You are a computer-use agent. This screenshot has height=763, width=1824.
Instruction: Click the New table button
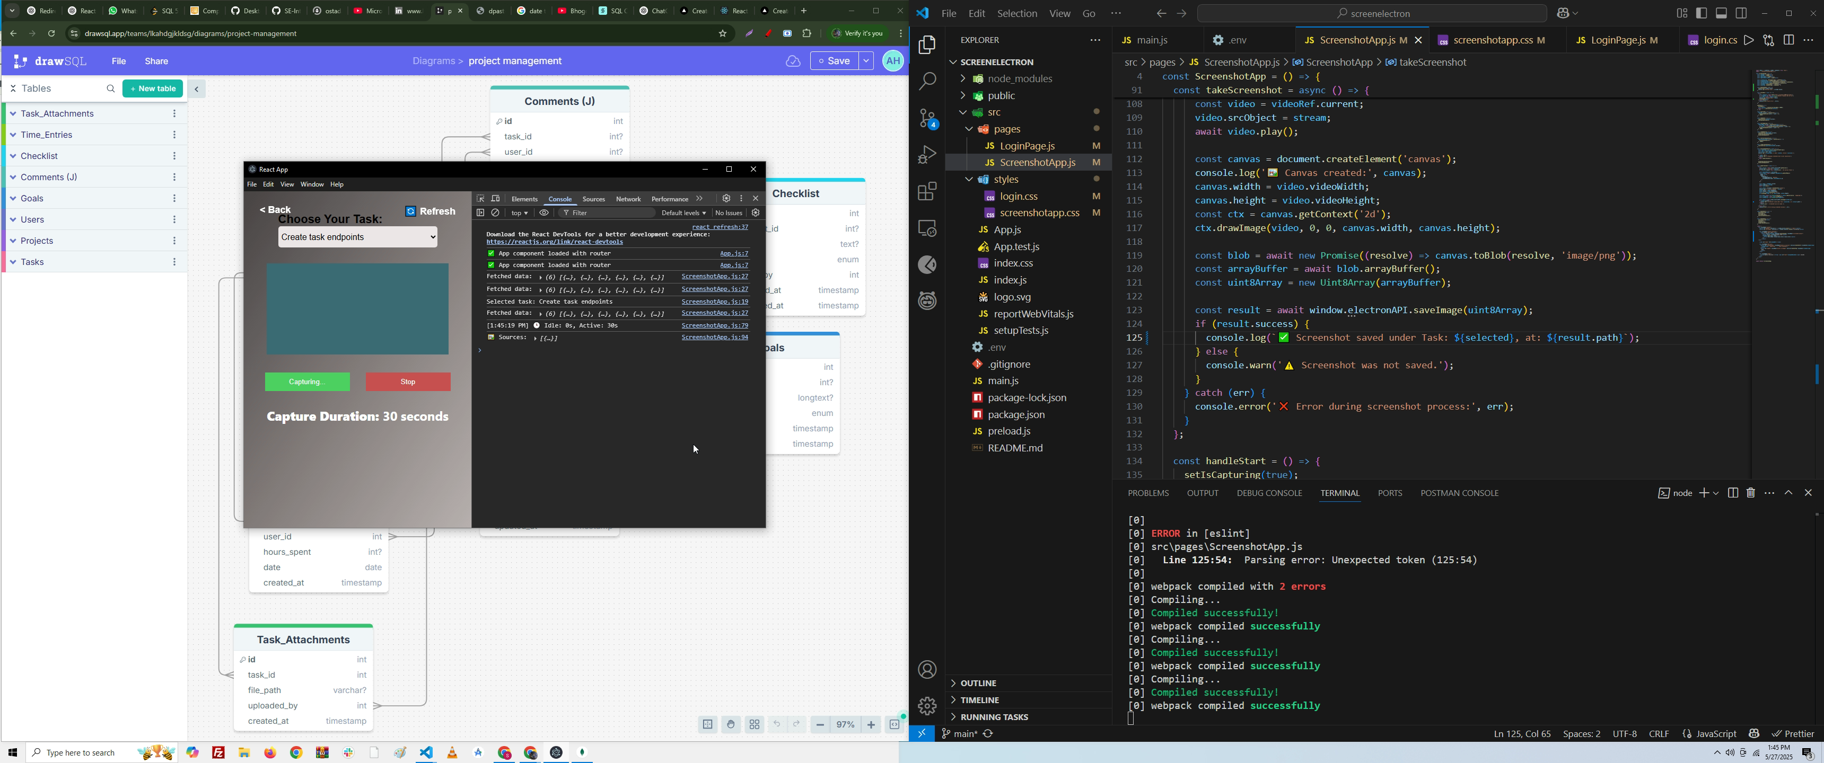[x=153, y=88]
